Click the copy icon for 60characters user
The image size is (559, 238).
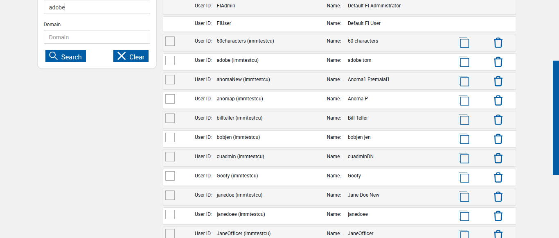pos(464,43)
